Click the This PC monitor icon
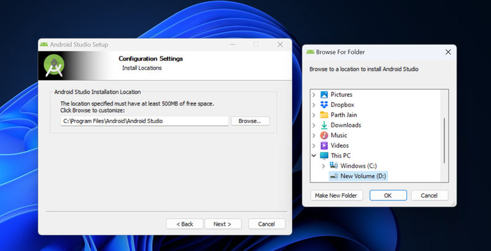 point(324,155)
